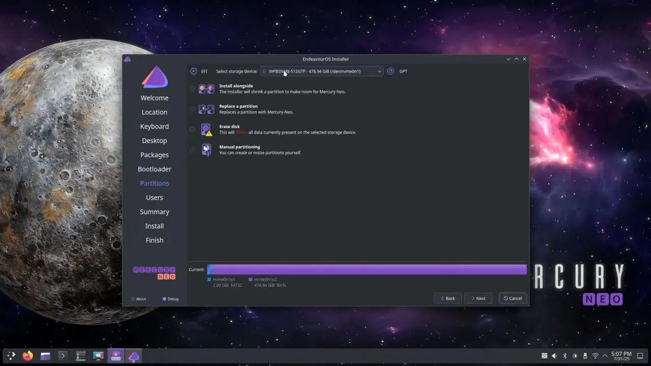
Task: Open the About link
Action: click(138, 299)
